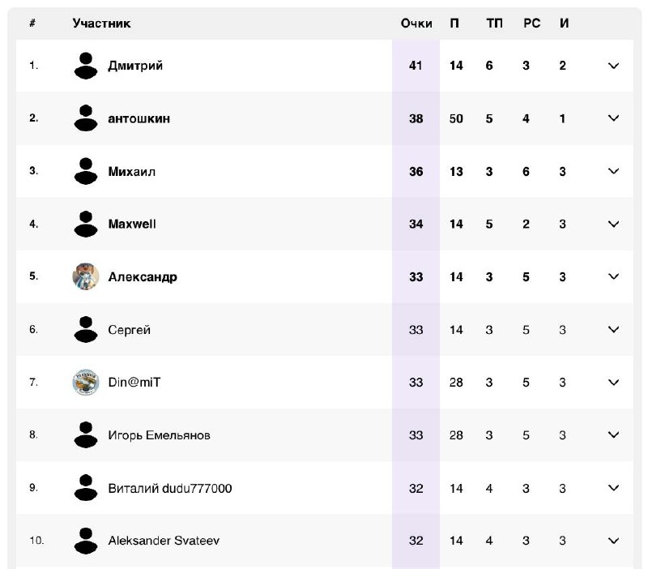
Task: Expand Михаил's result details chevron
Action: 614,171
